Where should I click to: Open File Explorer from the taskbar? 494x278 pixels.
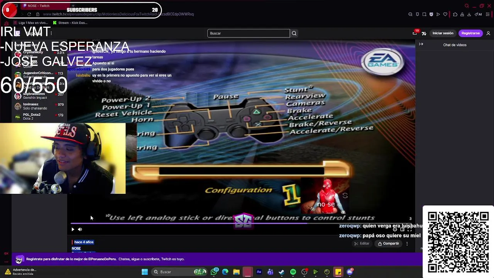[236, 272]
